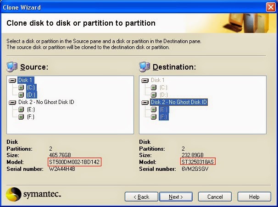Click the C: partition icon in Destination pane

(154, 87)
